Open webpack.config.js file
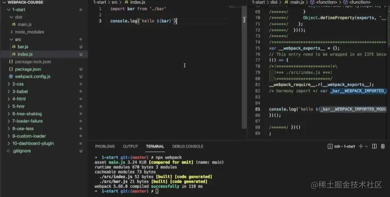The width and height of the screenshot is (390, 197). (33, 76)
